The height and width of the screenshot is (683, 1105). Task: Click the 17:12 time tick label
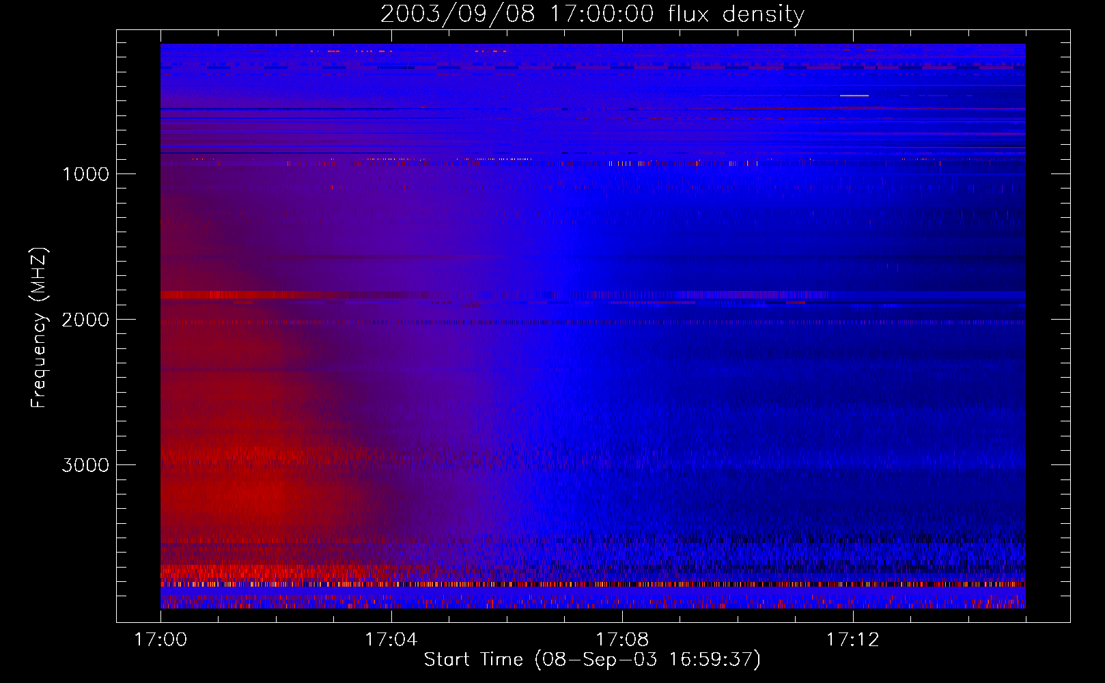click(x=853, y=640)
